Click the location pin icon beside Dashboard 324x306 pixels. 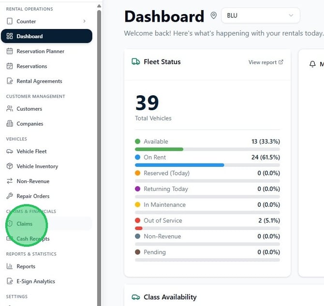coord(213,15)
